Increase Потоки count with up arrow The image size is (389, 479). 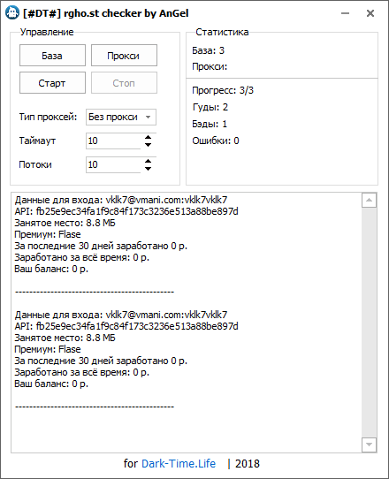(149, 161)
